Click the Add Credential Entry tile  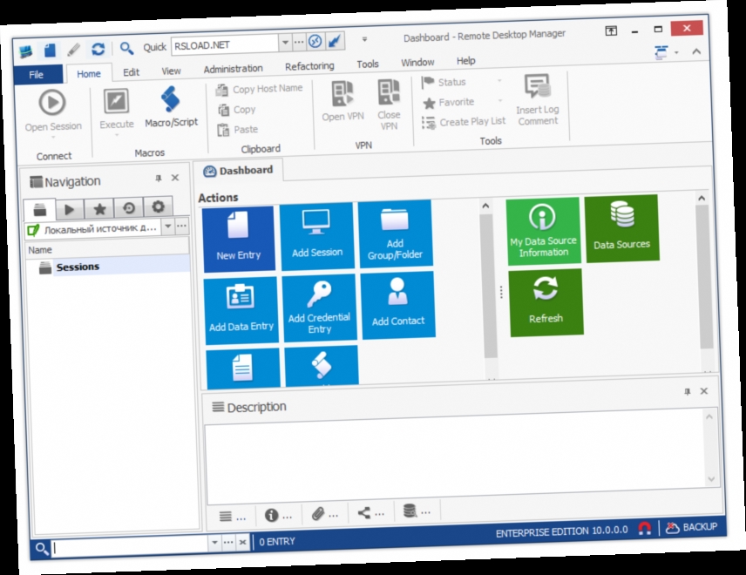[319, 308]
